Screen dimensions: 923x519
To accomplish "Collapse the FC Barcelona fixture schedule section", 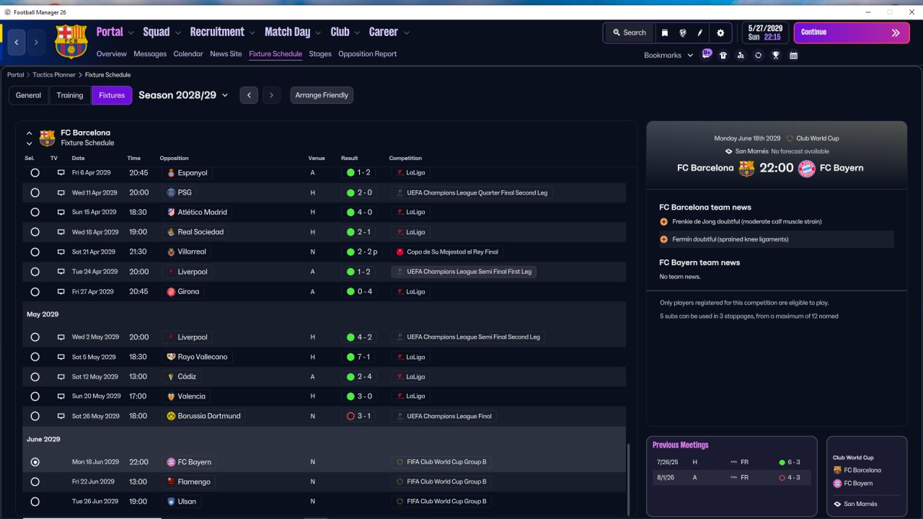I will click(29, 133).
